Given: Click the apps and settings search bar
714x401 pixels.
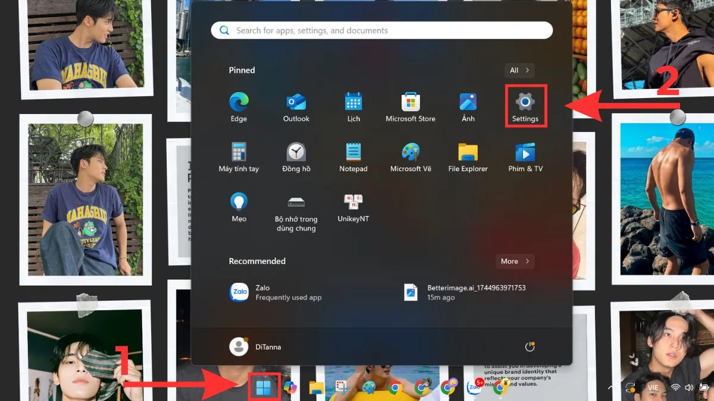Looking at the screenshot, I should pyautogui.click(x=381, y=30).
